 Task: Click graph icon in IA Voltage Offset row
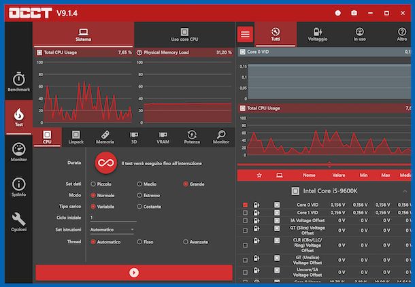point(277,220)
